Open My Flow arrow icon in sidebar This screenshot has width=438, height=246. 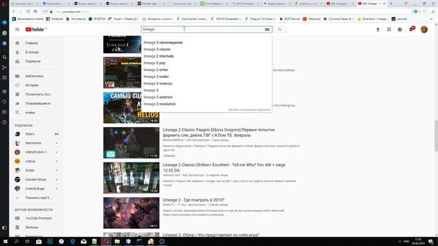pos(5,68)
